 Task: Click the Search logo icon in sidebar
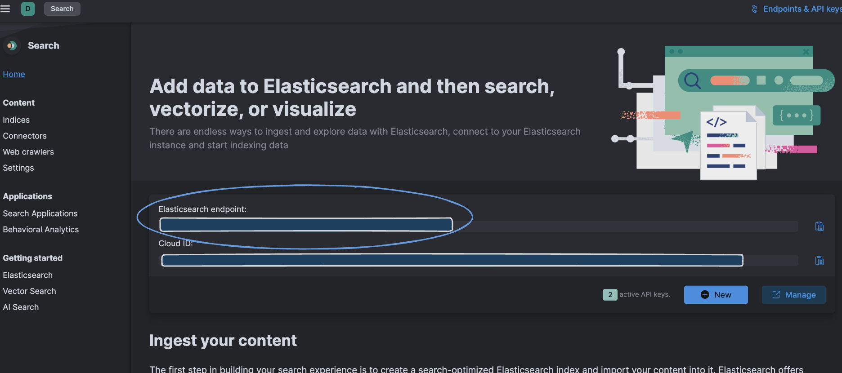[12, 45]
